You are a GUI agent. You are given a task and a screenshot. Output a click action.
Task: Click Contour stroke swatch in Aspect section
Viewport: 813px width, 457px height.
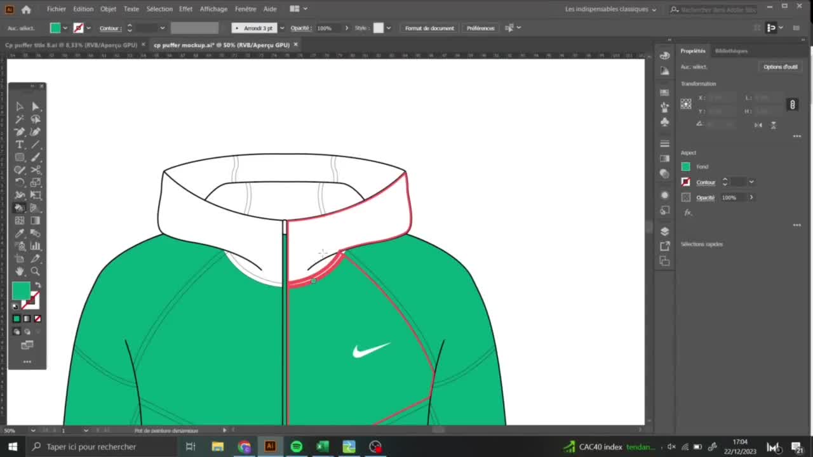pos(685,182)
